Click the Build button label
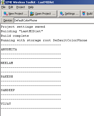Screen dimensions: 94x116 [89, 14]
